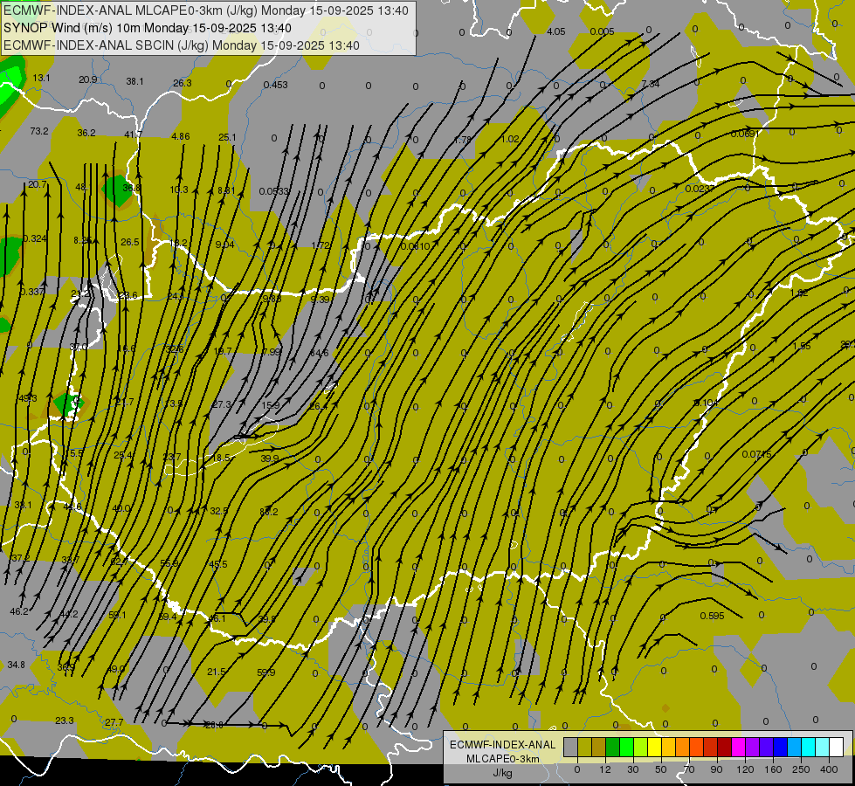855x786 pixels.
Task: Click the map value 4.86
Action: (181, 136)
